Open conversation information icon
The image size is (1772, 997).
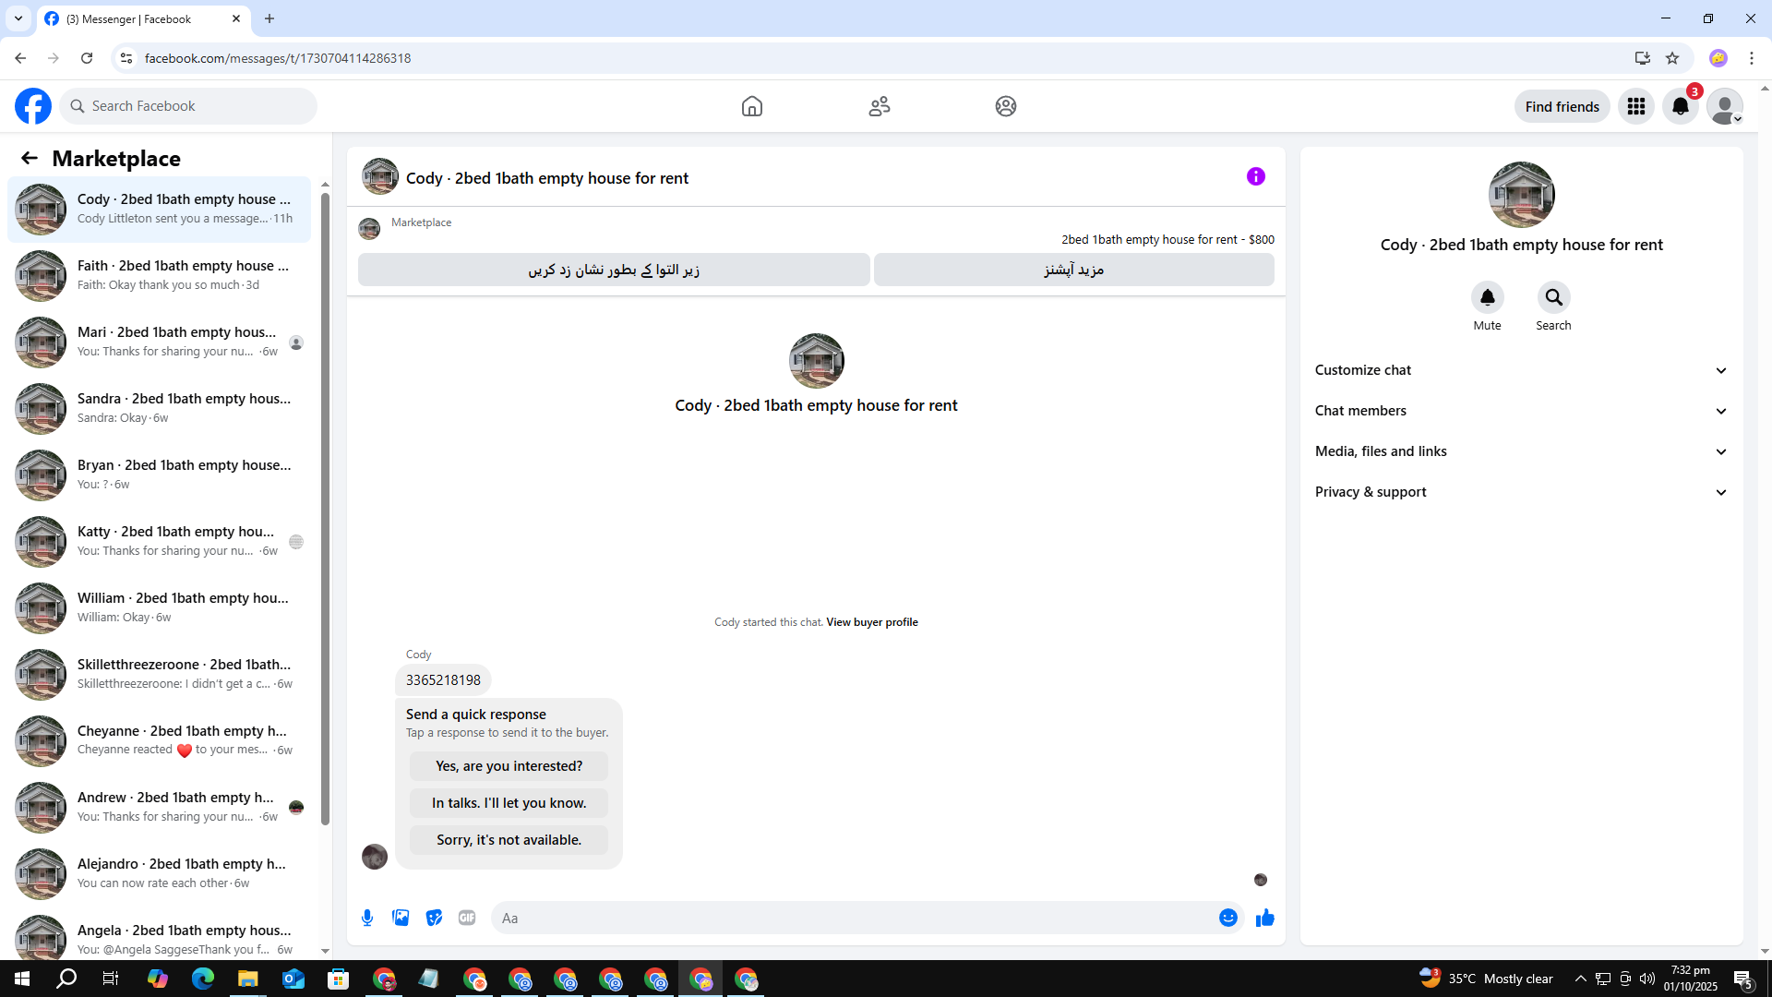1256,176
